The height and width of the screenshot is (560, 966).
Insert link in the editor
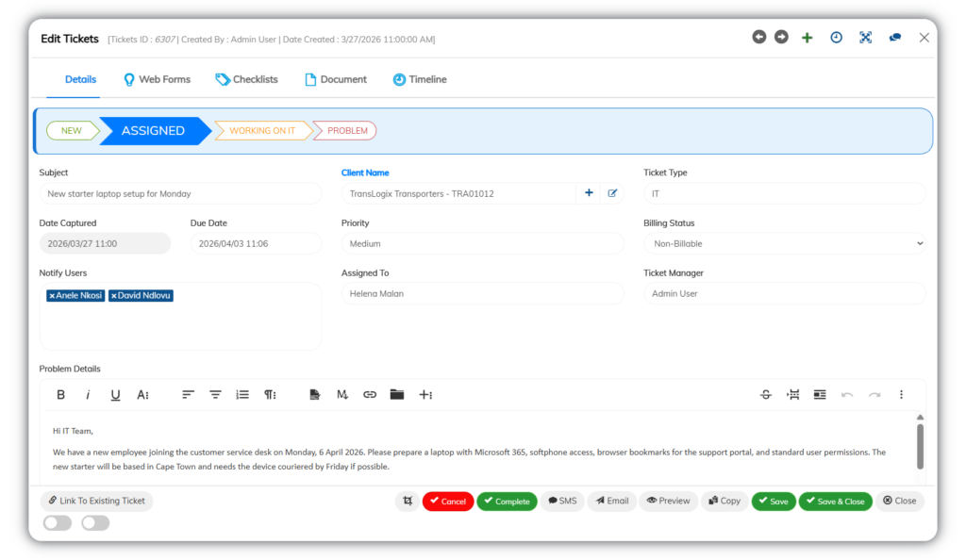[x=370, y=395]
